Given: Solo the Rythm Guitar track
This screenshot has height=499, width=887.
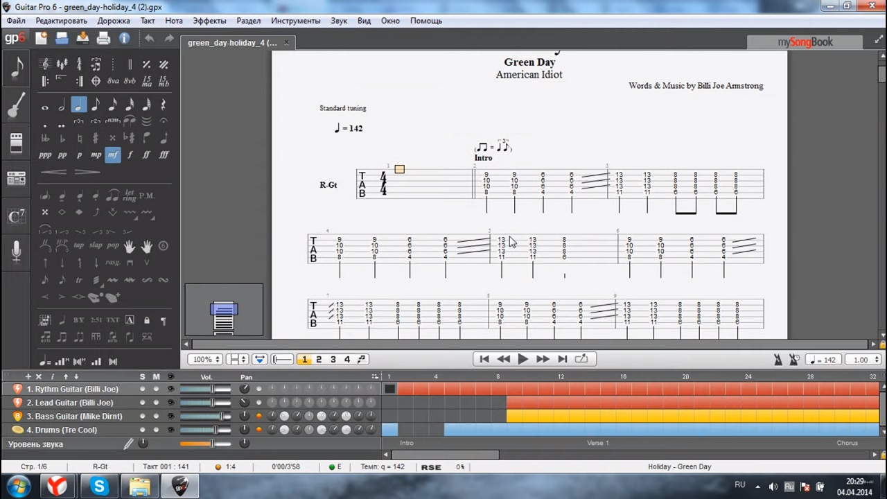Looking at the screenshot, I should point(143,389).
